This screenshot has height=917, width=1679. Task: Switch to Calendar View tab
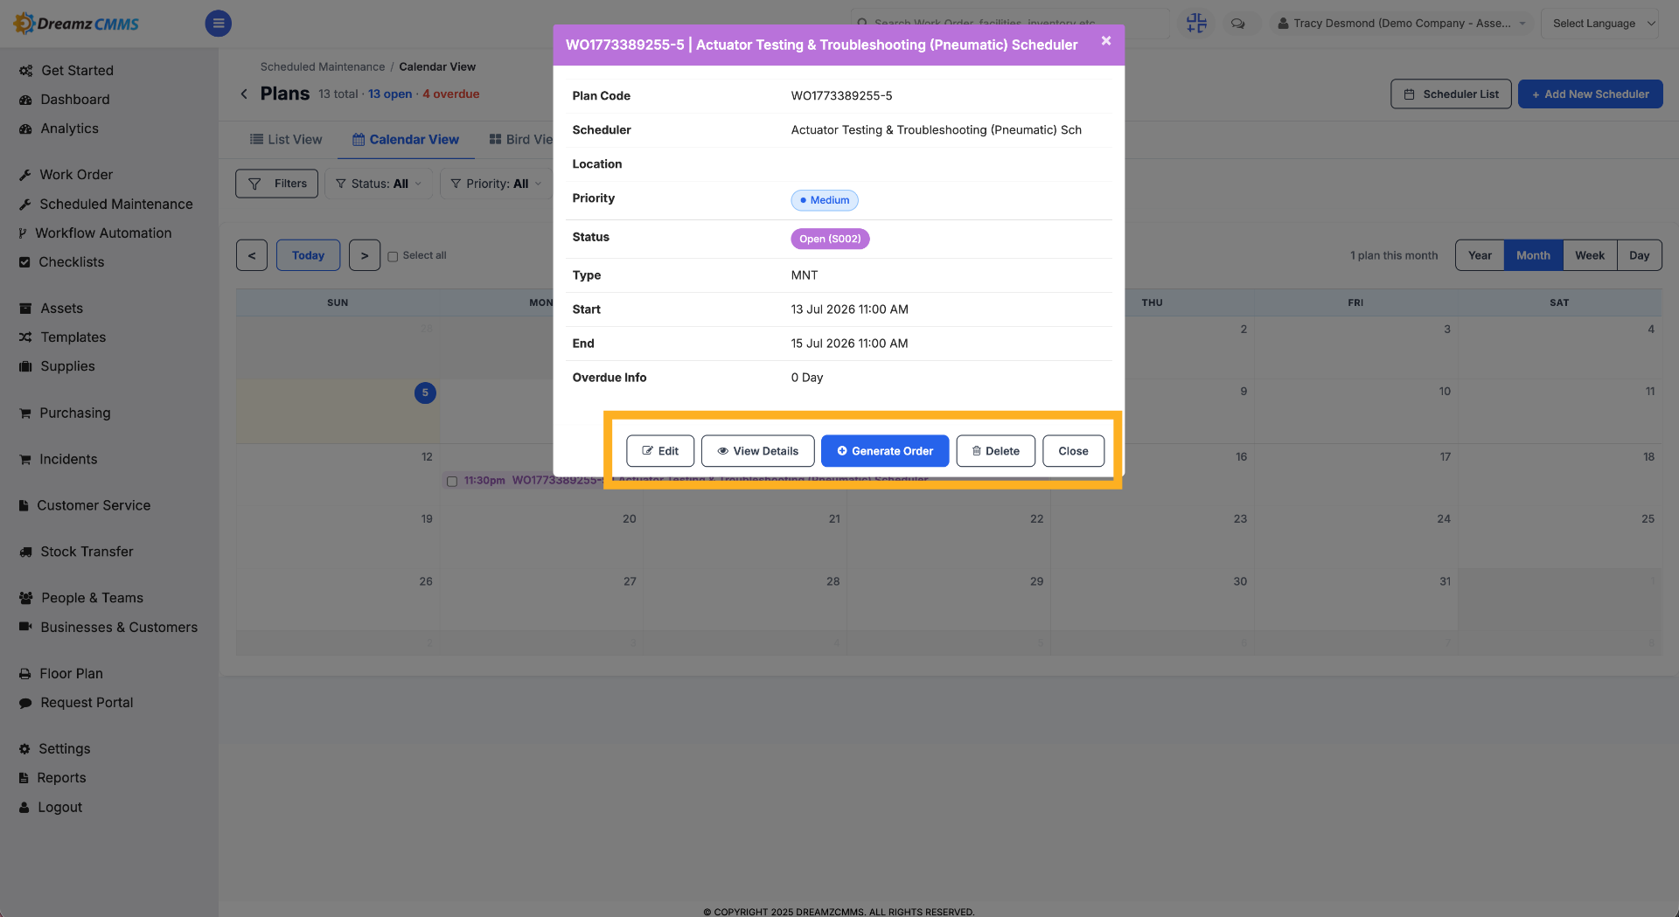(406, 139)
